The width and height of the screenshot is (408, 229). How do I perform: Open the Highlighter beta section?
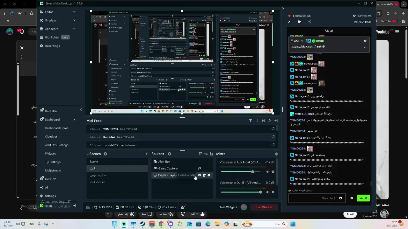tap(54, 37)
